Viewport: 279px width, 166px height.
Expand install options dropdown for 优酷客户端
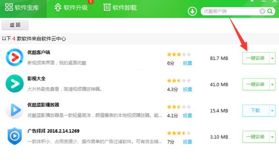pos(272,58)
